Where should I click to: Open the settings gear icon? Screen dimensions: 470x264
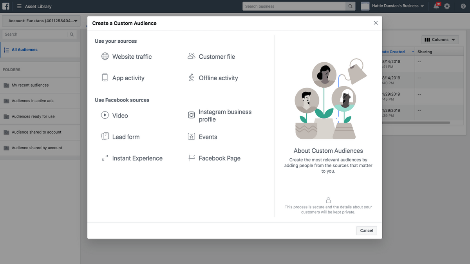click(x=447, y=6)
